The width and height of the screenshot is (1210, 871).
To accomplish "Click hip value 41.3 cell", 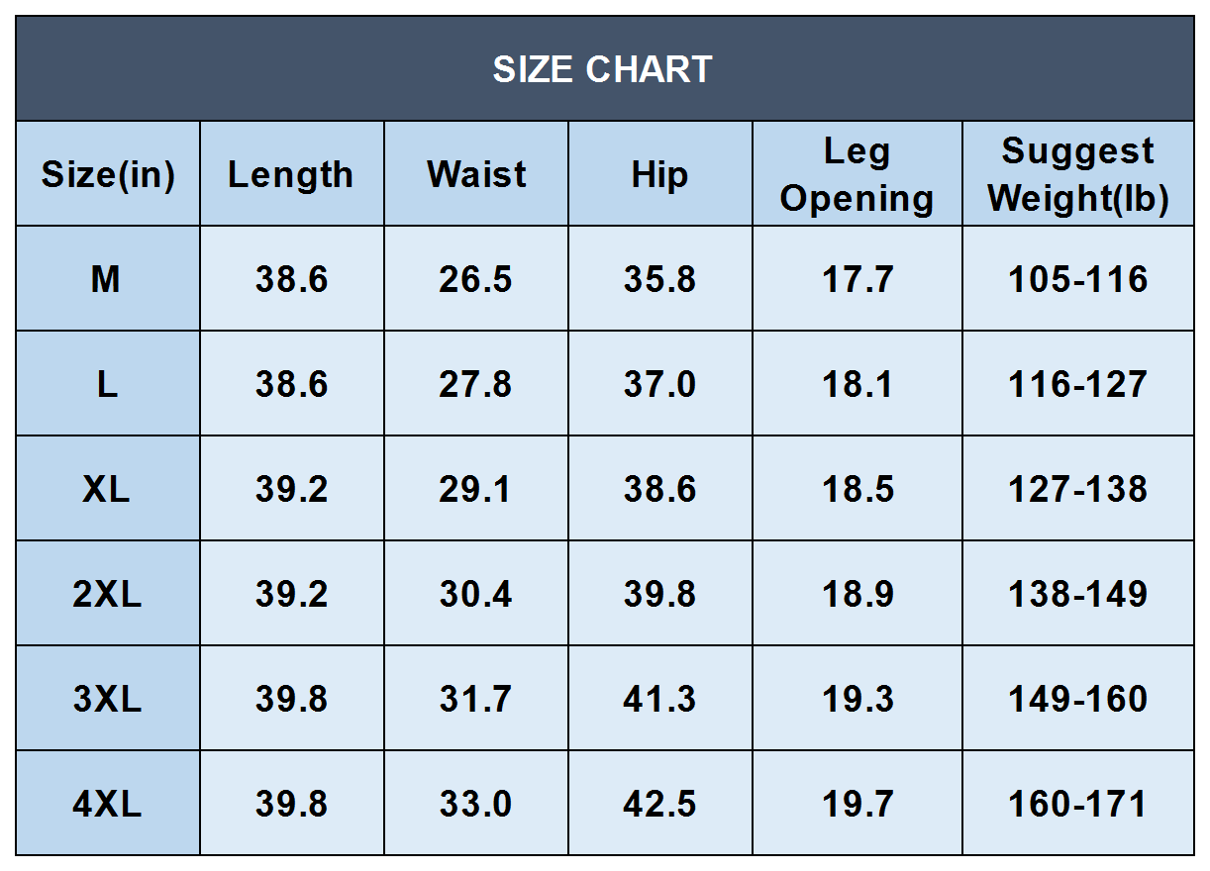I will pos(659,700).
